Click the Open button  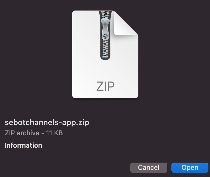[190, 168]
